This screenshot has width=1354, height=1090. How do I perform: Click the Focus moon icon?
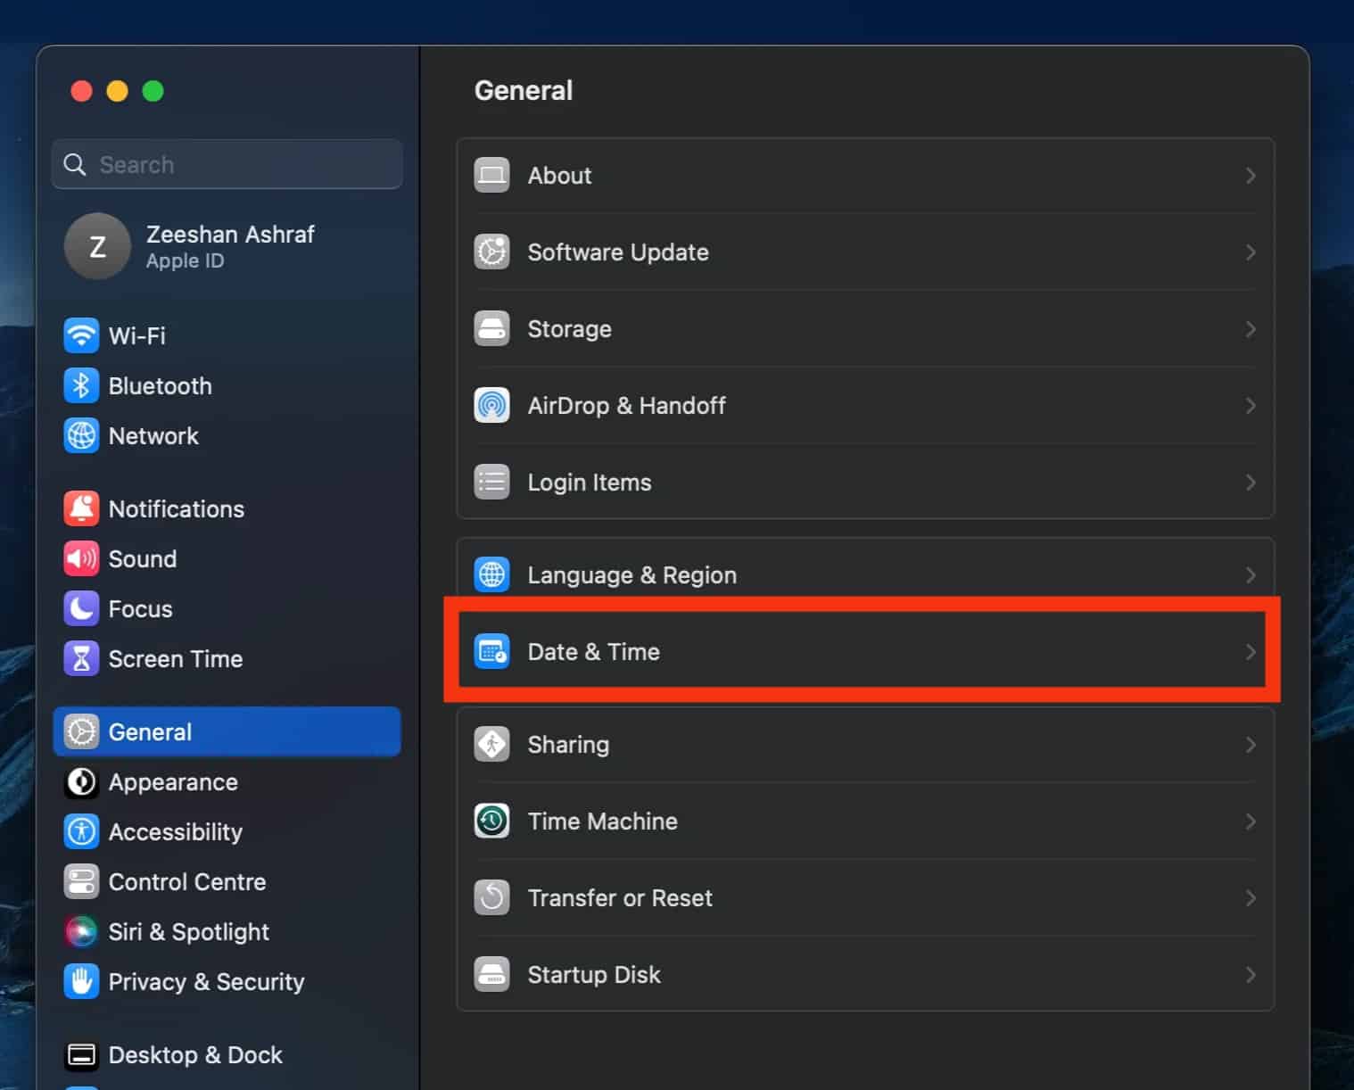81,608
